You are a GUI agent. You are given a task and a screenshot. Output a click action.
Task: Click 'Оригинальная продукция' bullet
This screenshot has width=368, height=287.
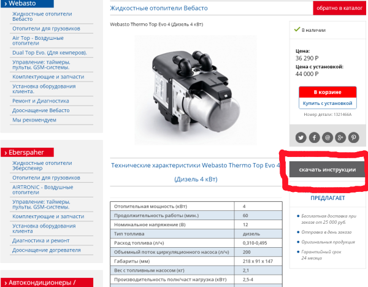coord(328,242)
